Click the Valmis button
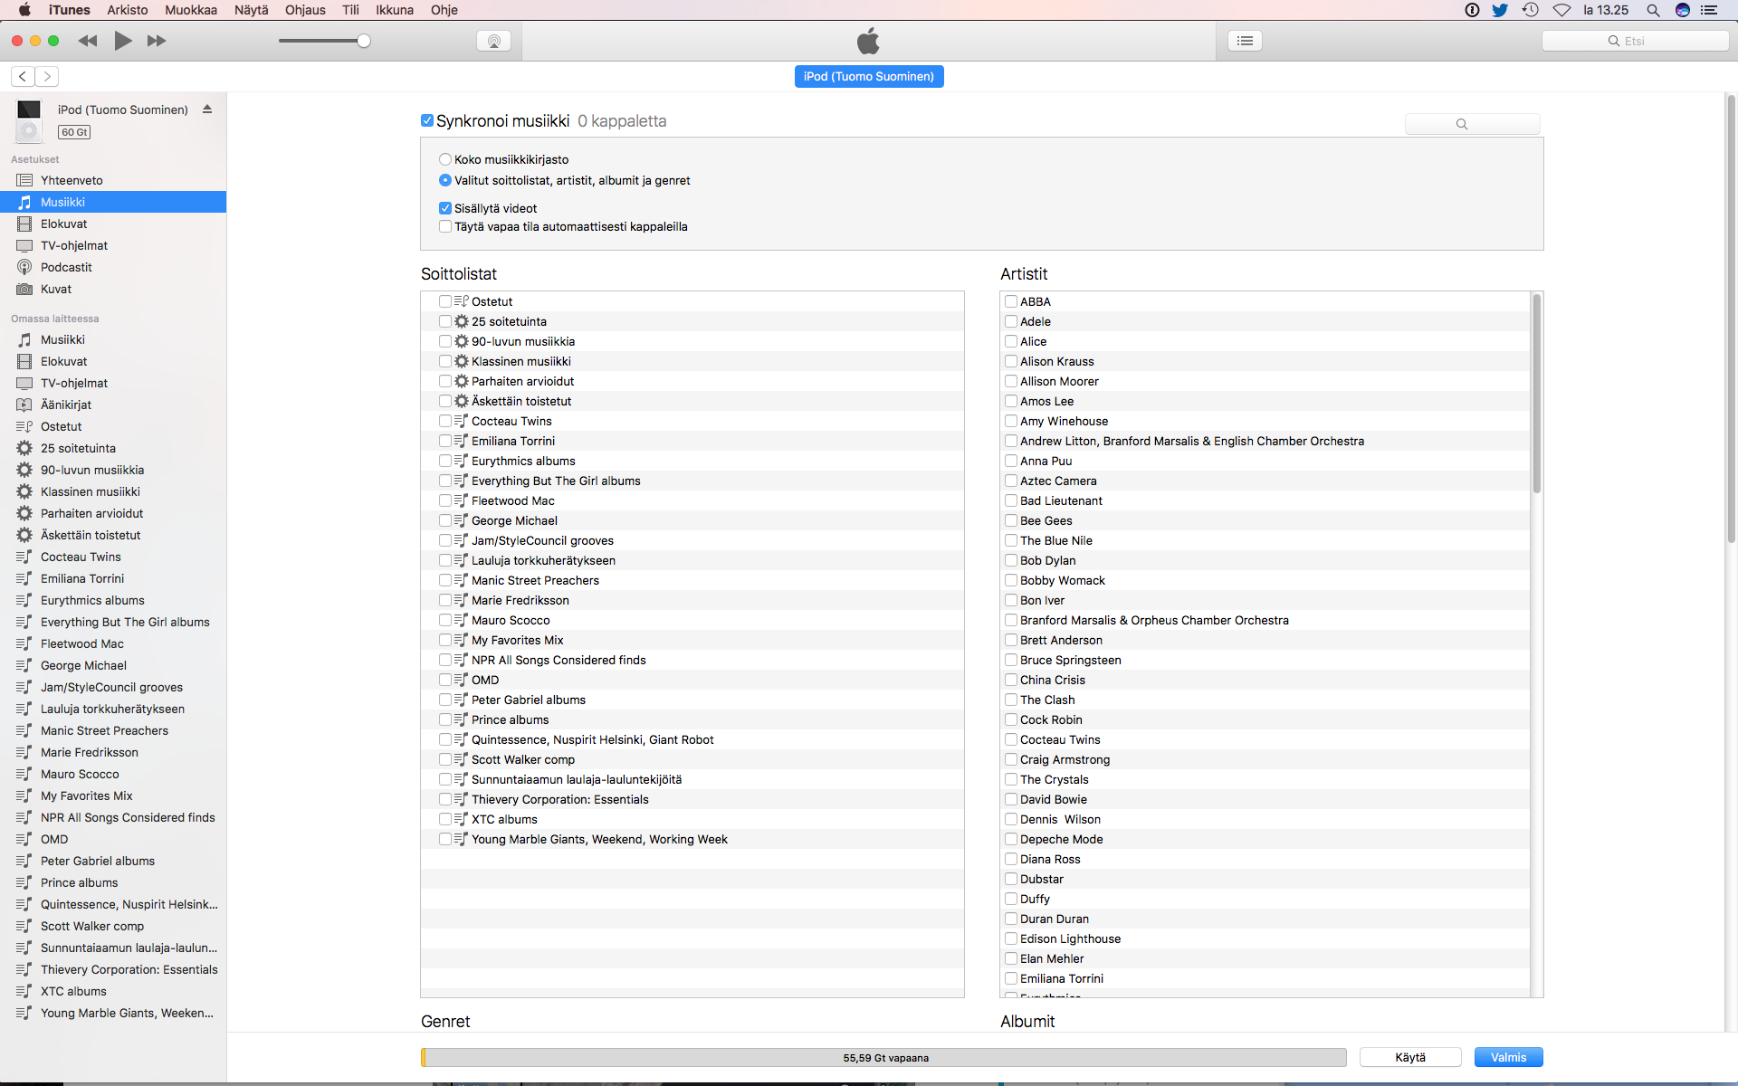This screenshot has height=1086, width=1738. pos(1508,1057)
